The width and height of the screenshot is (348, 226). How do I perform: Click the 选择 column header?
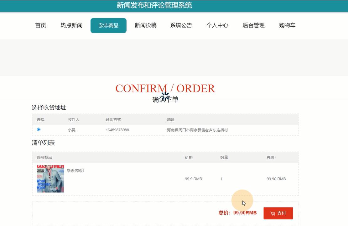[x=40, y=120]
